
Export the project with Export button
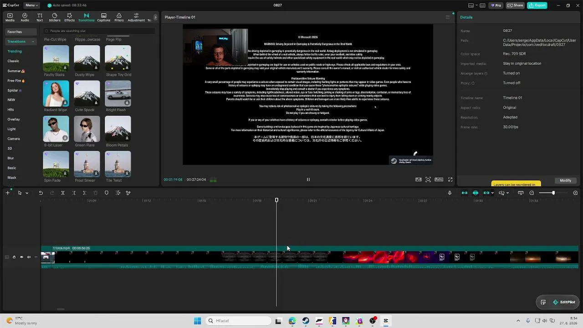pos(537,5)
